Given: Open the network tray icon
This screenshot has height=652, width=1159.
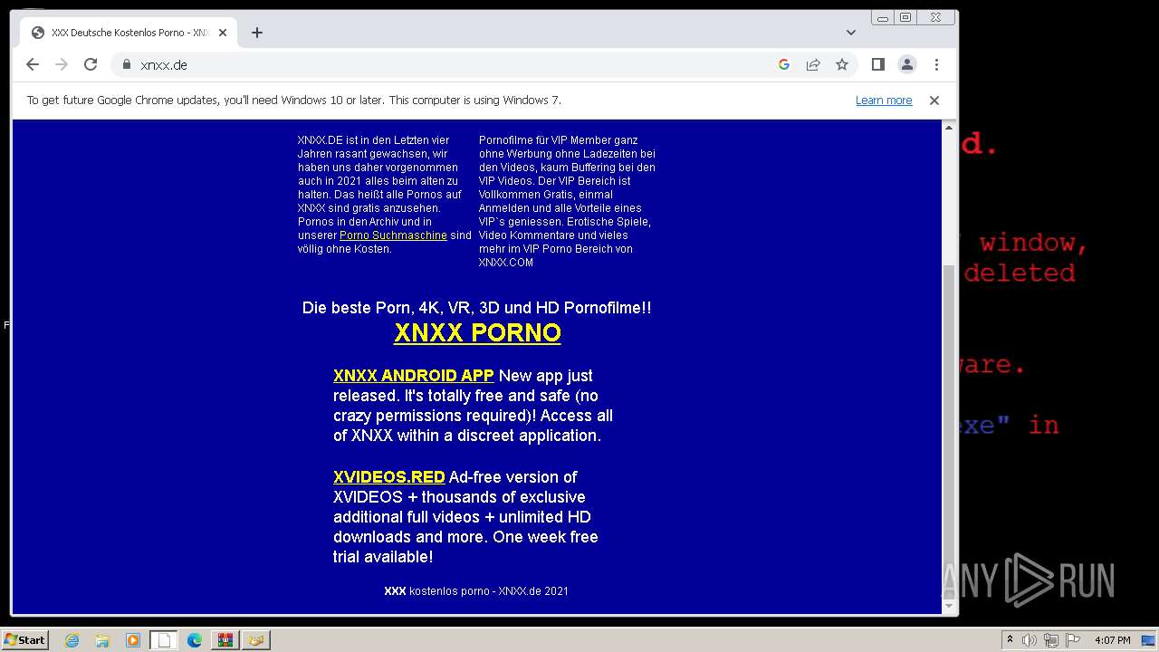Looking at the screenshot, I should 1051,640.
